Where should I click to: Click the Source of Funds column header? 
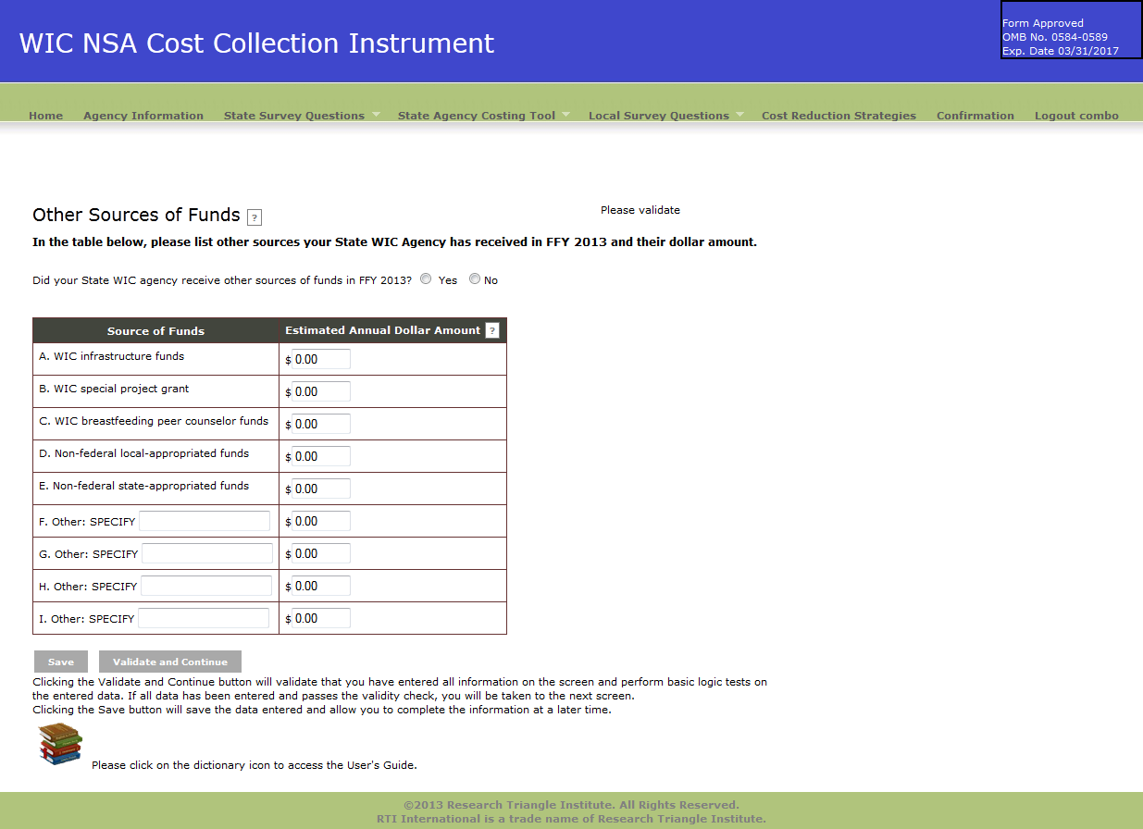coord(155,331)
